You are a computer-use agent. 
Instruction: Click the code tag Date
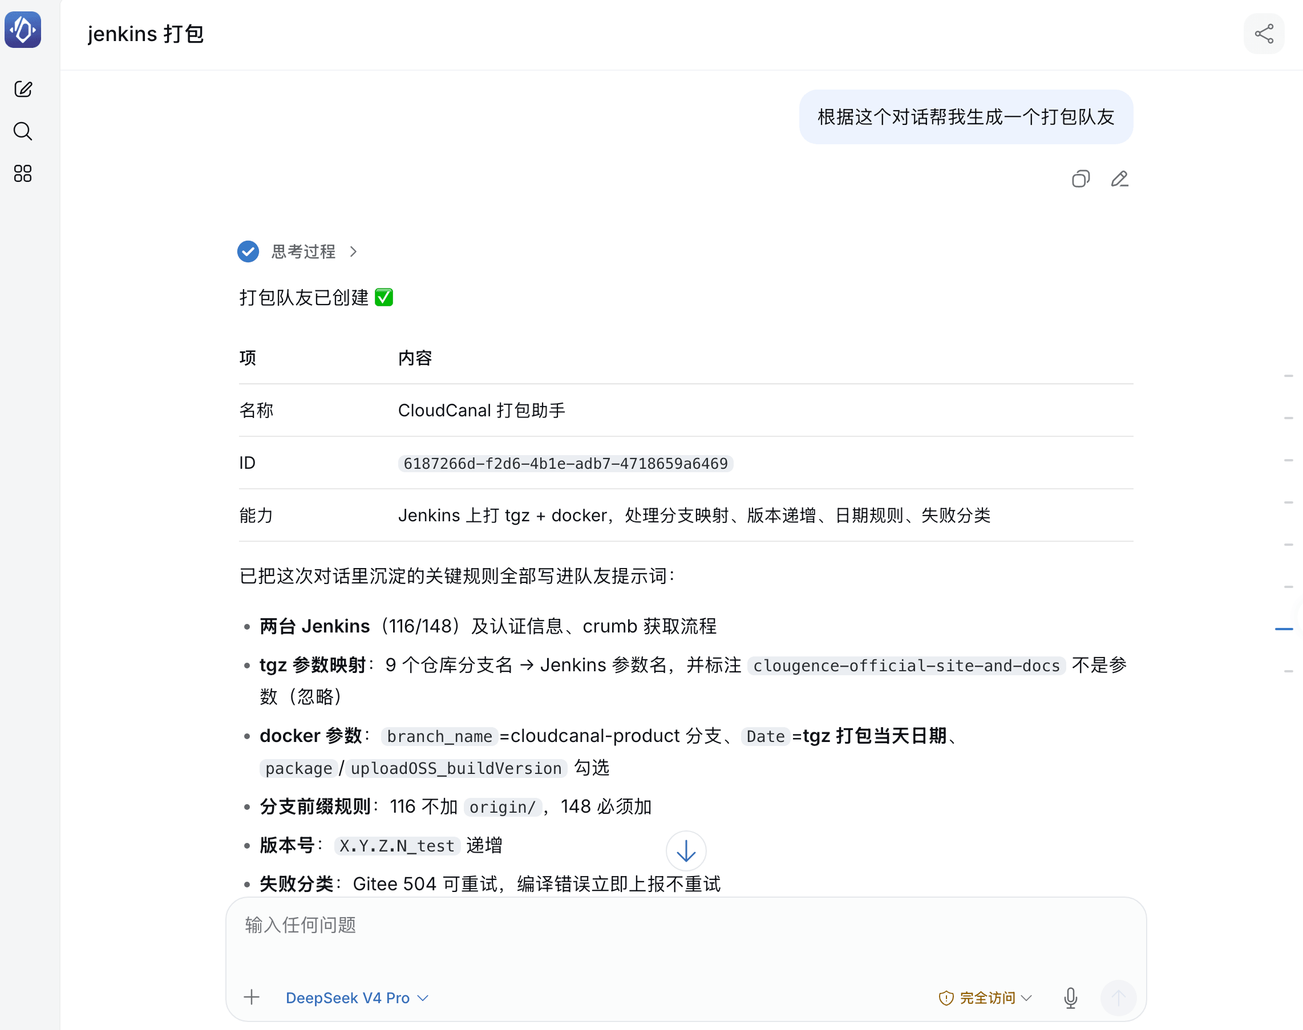coord(766,736)
